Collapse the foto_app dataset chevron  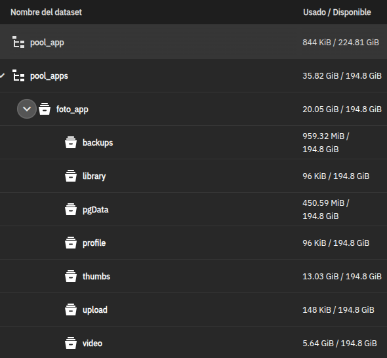[x=27, y=109]
